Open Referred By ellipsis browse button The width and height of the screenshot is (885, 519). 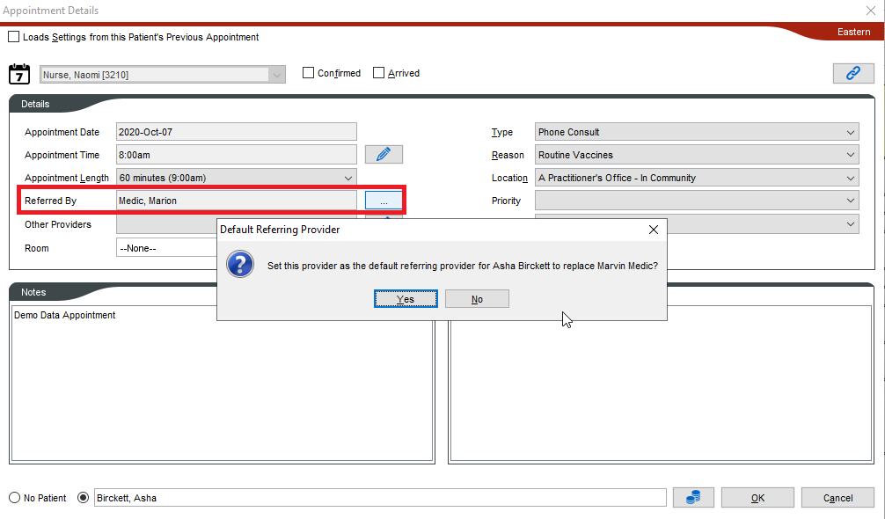[384, 201]
